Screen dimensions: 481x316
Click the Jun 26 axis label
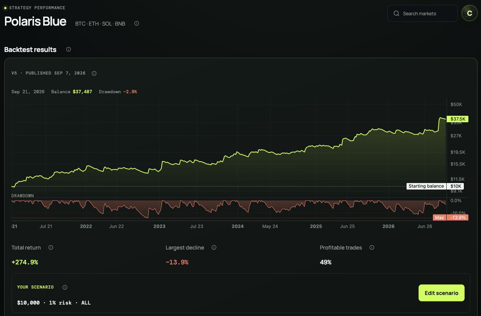coord(425,226)
